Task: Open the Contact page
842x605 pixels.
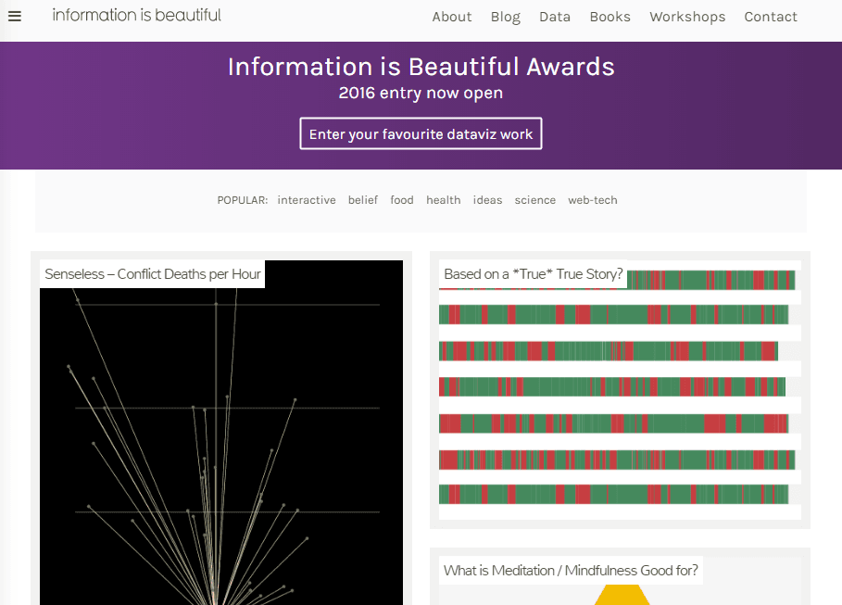Action: coord(770,16)
